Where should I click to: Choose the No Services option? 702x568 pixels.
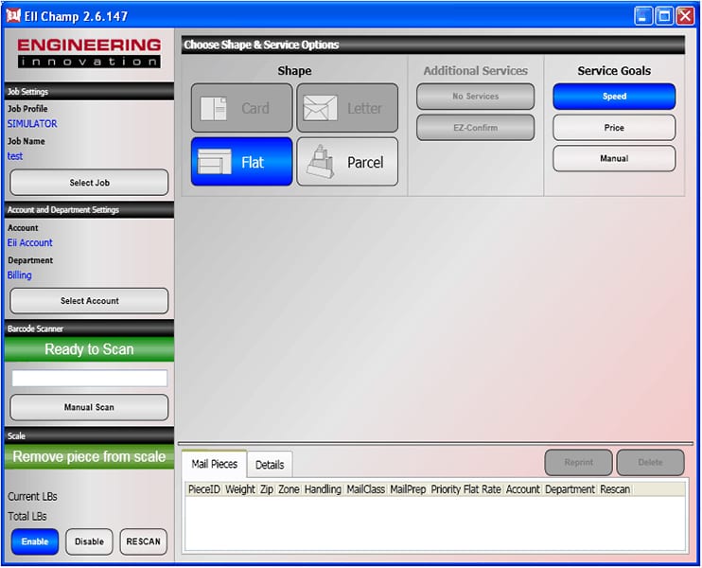(475, 97)
